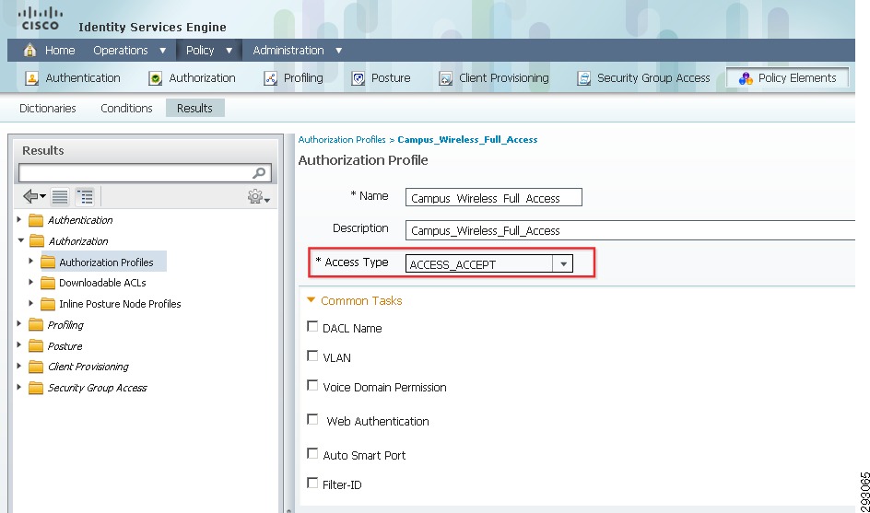Viewport: 870px width, 513px height.
Task: Enable the Auto Smart Port checkbox
Action: pos(312,453)
